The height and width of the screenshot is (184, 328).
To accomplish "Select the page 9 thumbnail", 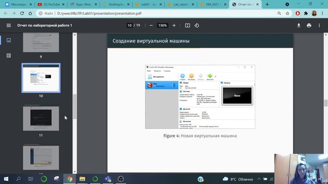I will (41, 42).
